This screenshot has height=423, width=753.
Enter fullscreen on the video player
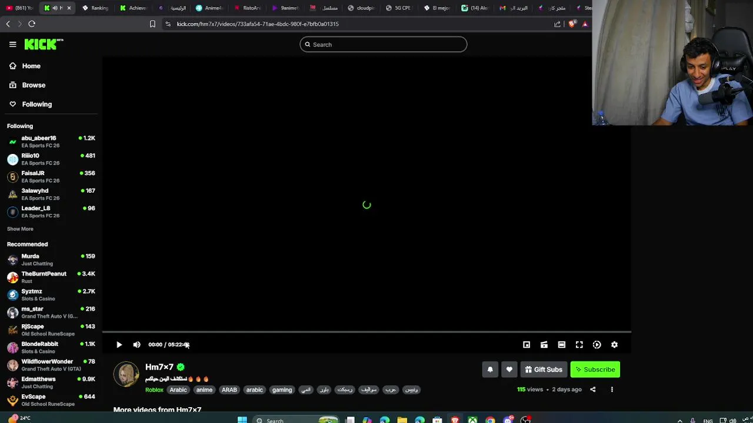pos(579,345)
